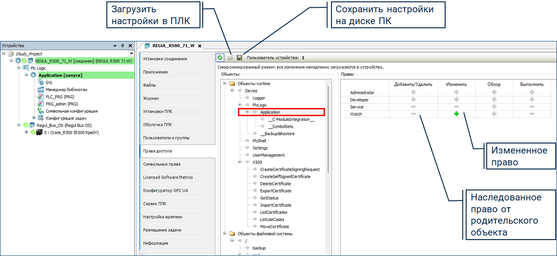
Task: Expand the Конфигурация задач node
Action: tap(34, 118)
